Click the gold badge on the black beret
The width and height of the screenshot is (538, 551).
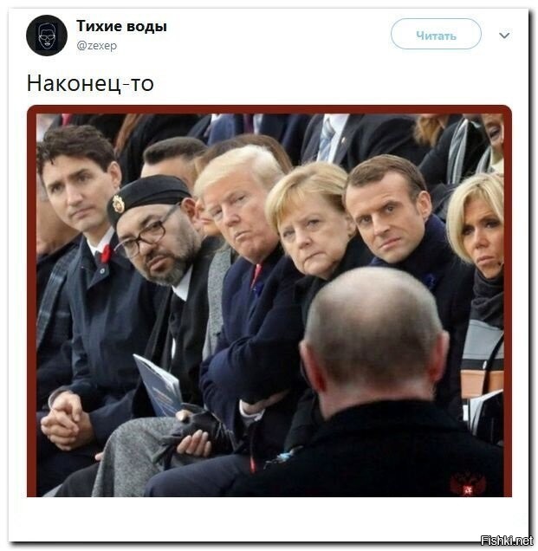click(x=118, y=204)
